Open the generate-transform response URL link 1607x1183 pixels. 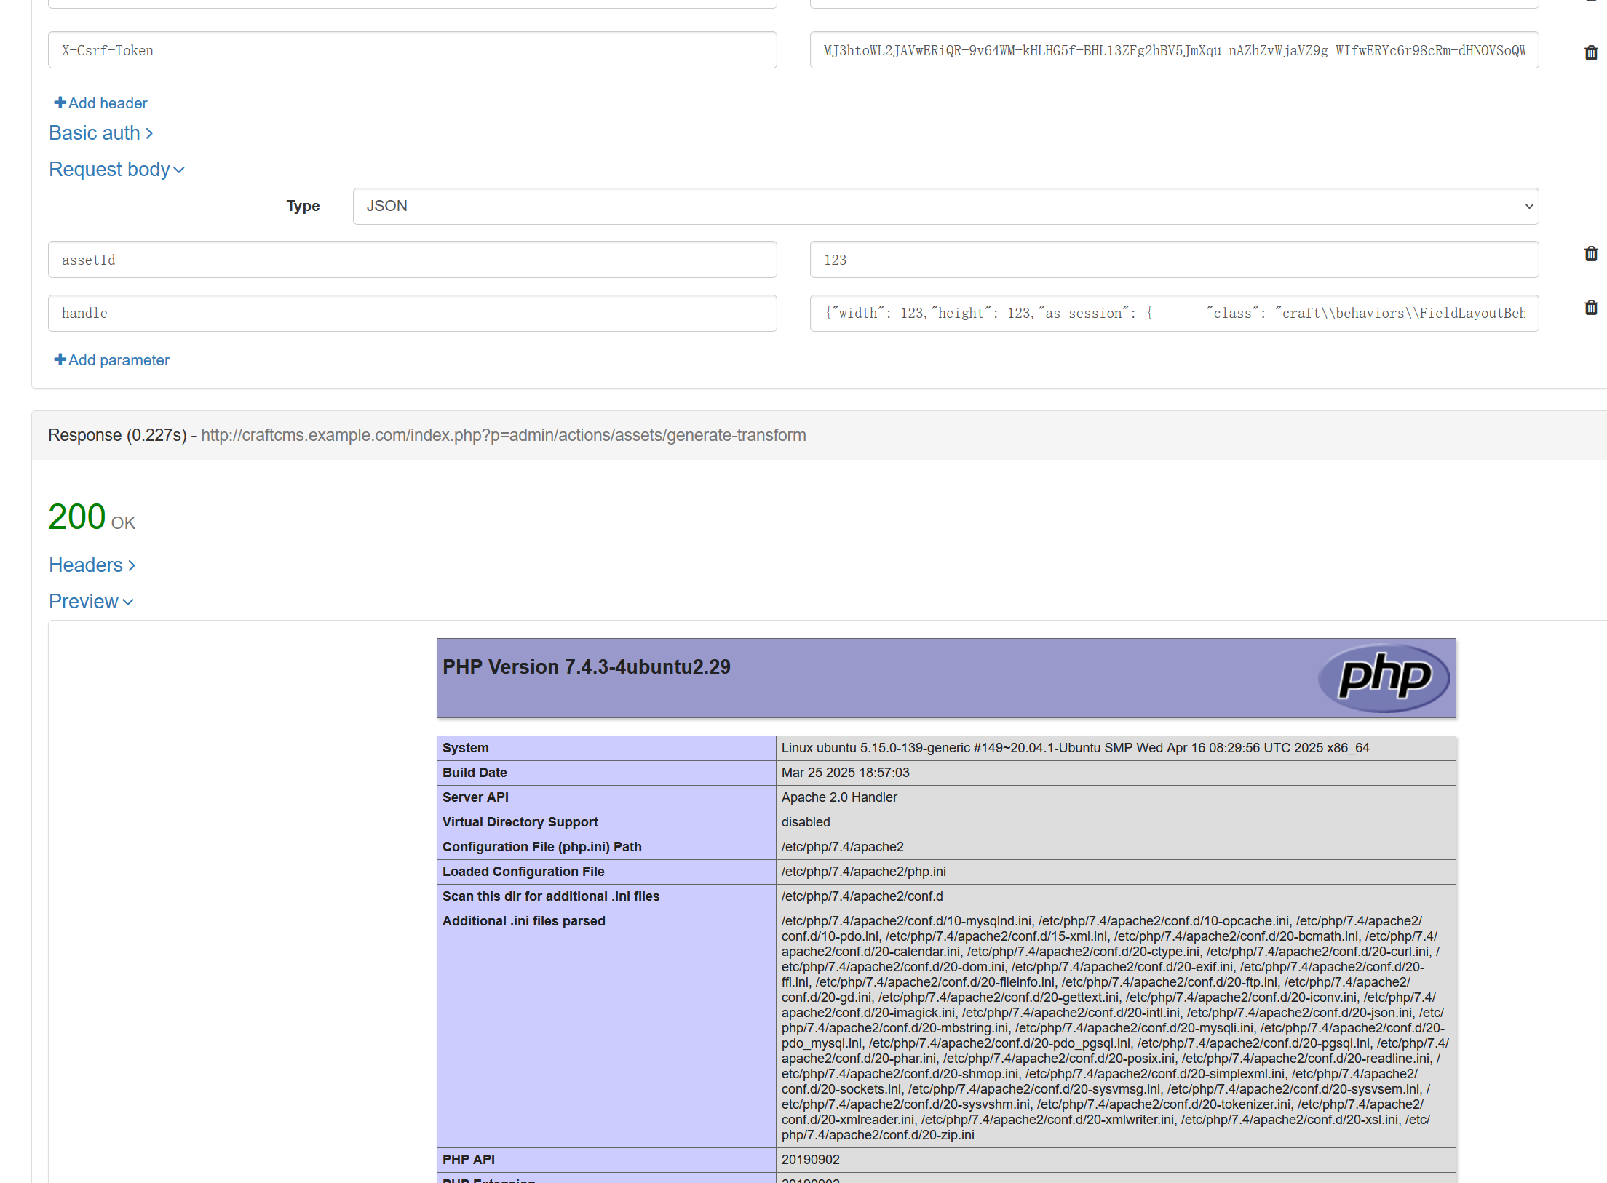coord(504,435)
